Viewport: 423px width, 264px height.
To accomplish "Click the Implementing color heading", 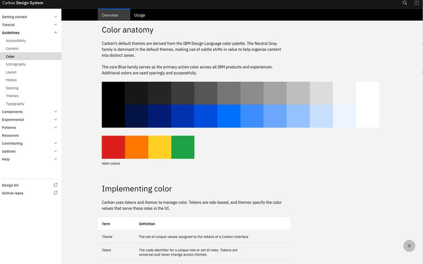I will pyautogui.click(x=137, y=189).
